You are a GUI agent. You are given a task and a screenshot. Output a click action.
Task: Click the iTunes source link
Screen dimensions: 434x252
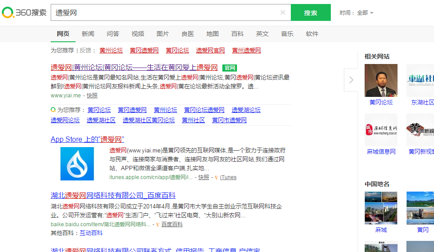pos(228,177)
